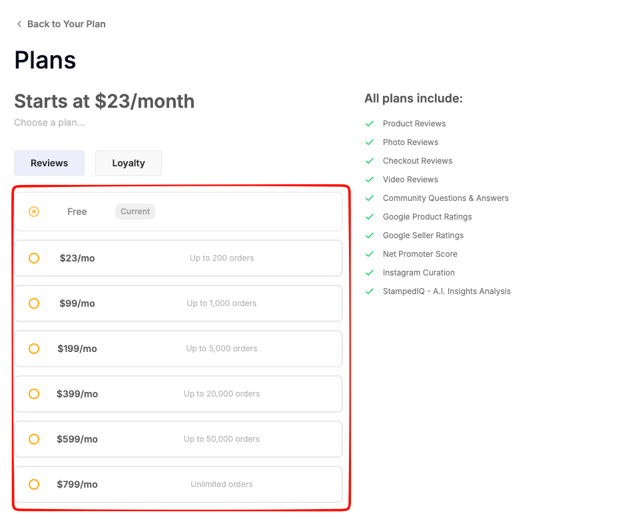
Task: Switch to the Reviews tab
Action: tap(49, 163)
